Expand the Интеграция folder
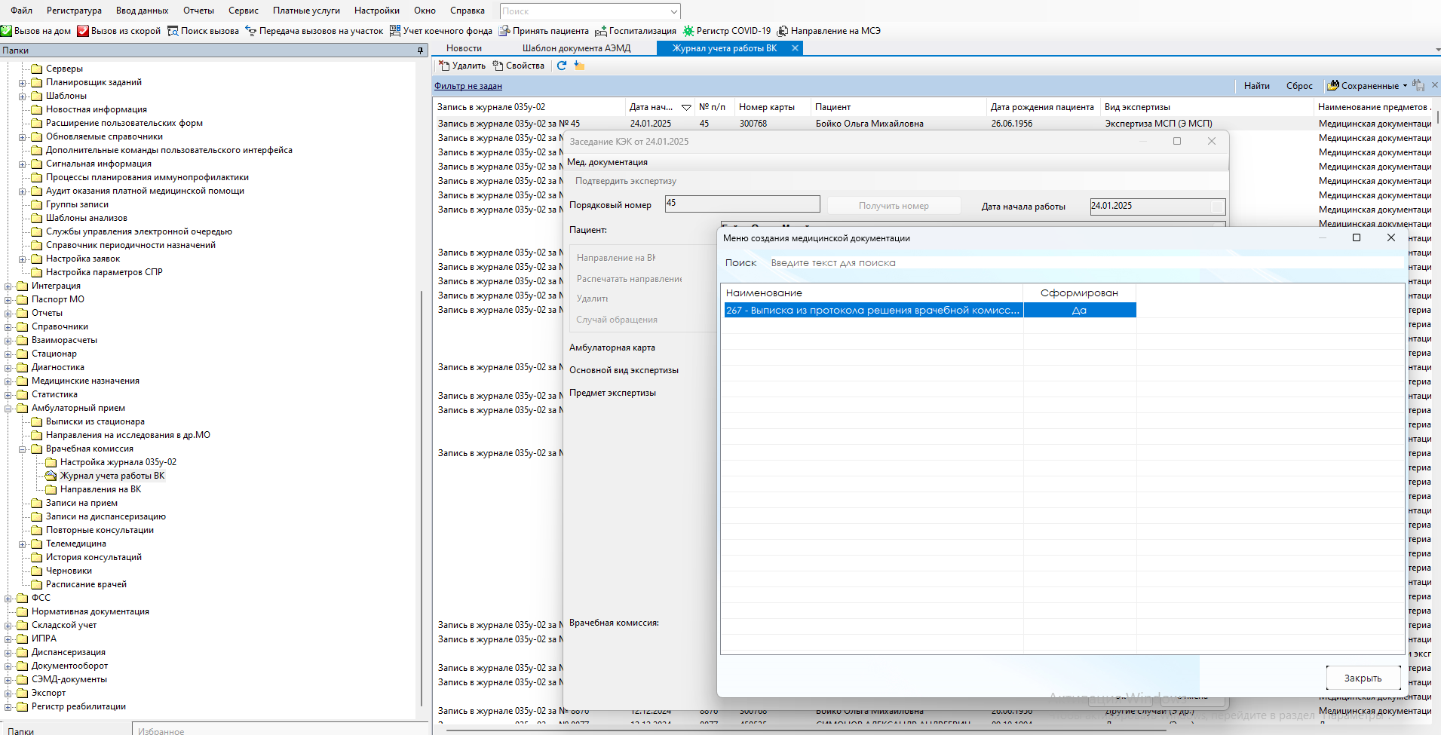The height and width of the screenshot is (735, 1441). tap(8, 286)
